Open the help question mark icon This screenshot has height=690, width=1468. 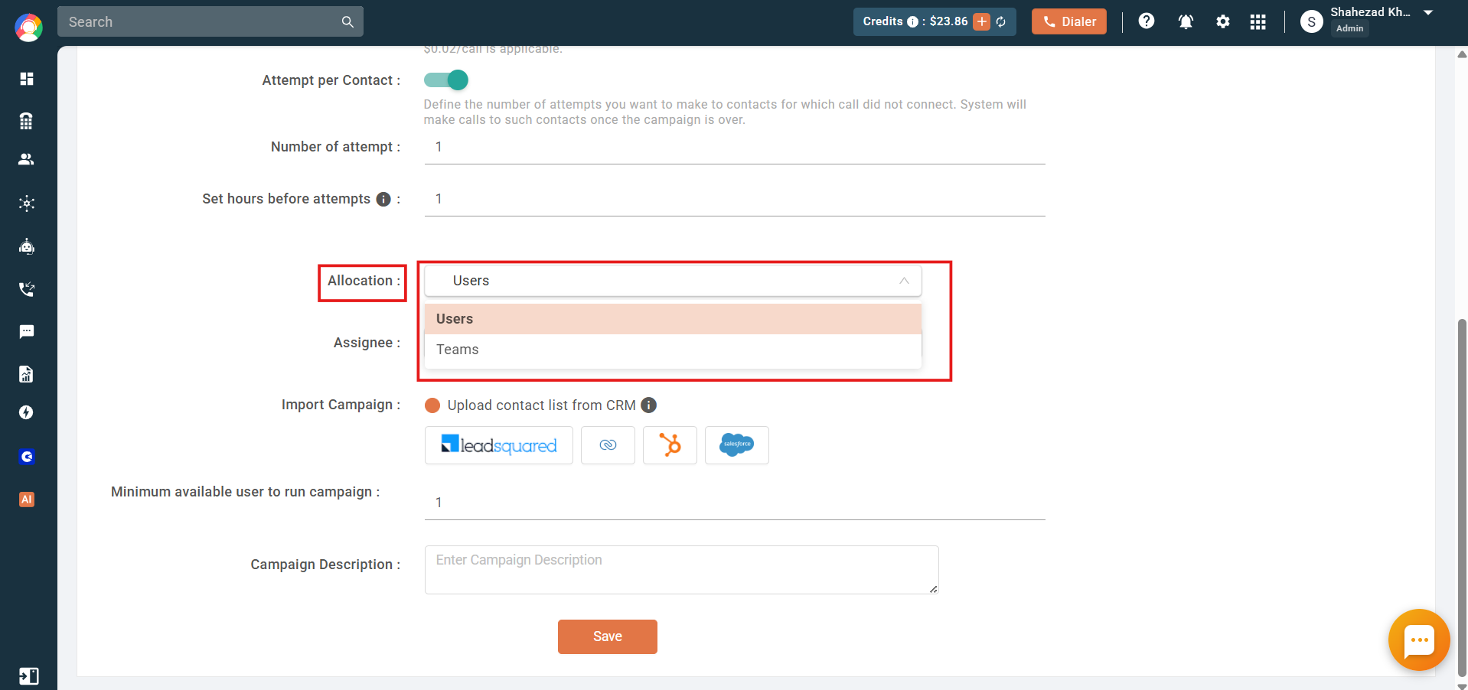(x=1146, y=21)
